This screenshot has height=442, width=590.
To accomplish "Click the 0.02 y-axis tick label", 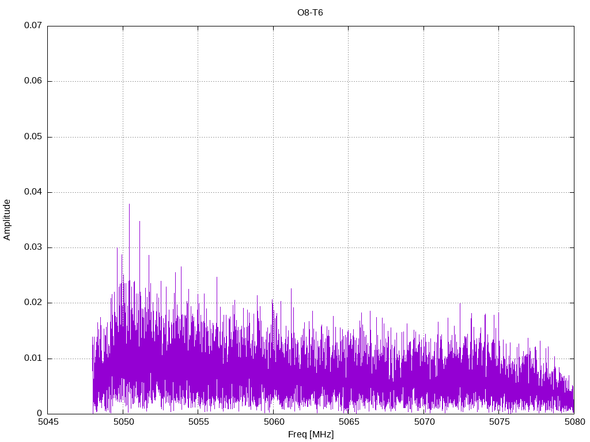I will tap(33, 303).
